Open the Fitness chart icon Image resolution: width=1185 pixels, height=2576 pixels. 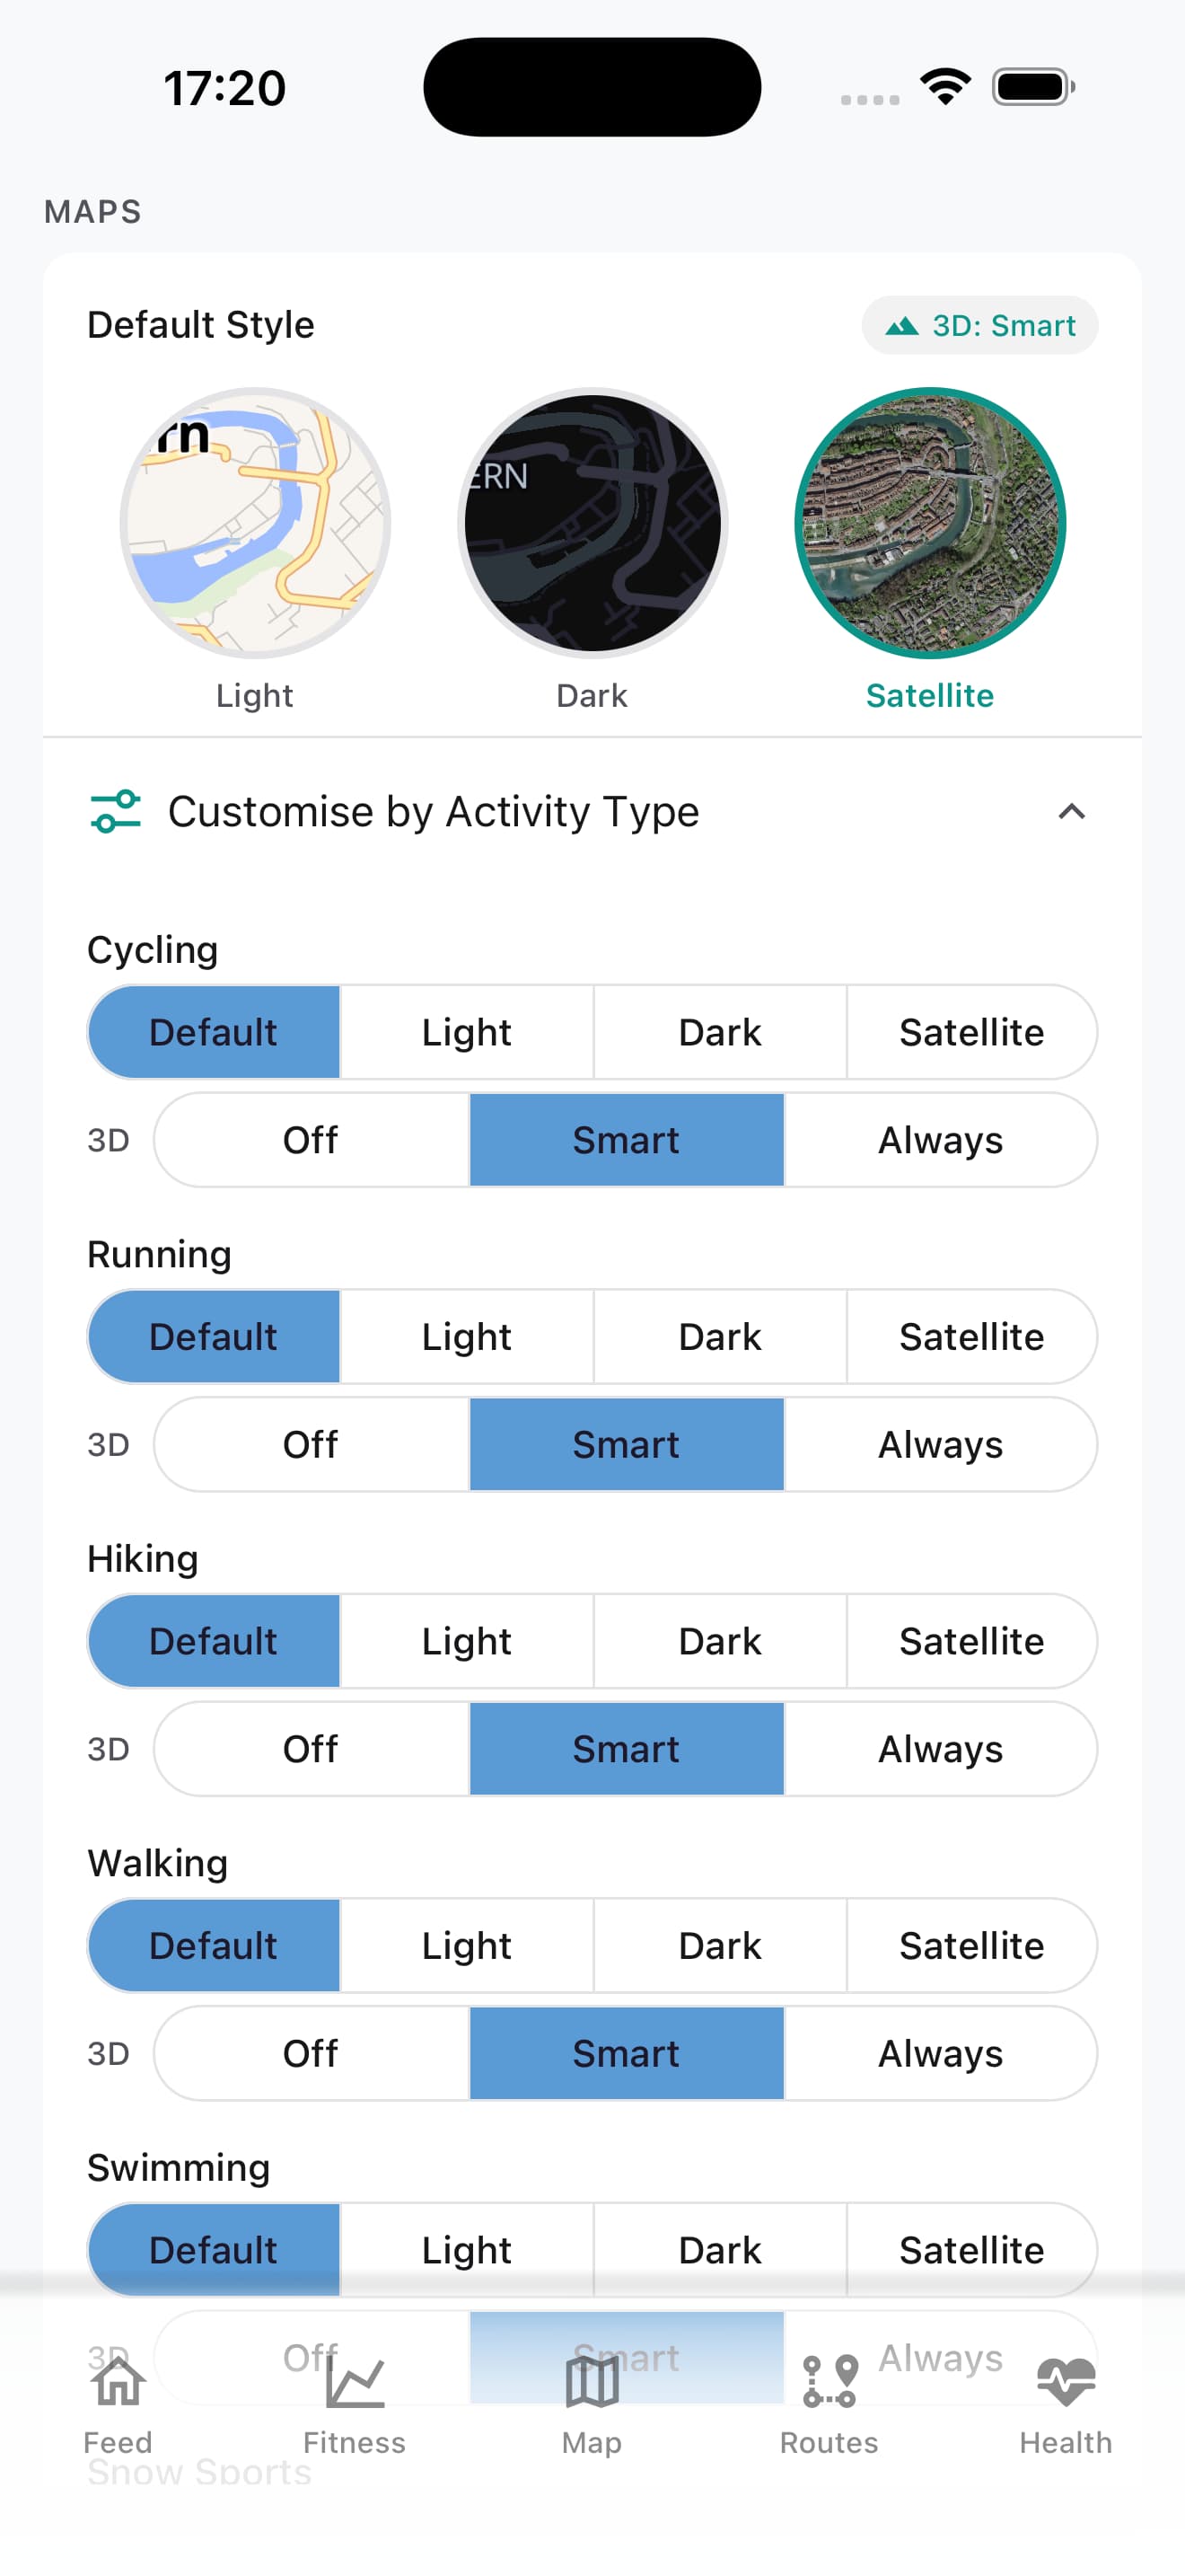355,2382
